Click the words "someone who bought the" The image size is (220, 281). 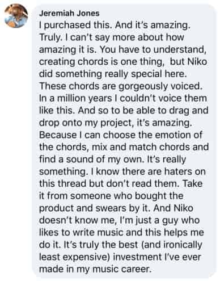click(126, 196)
